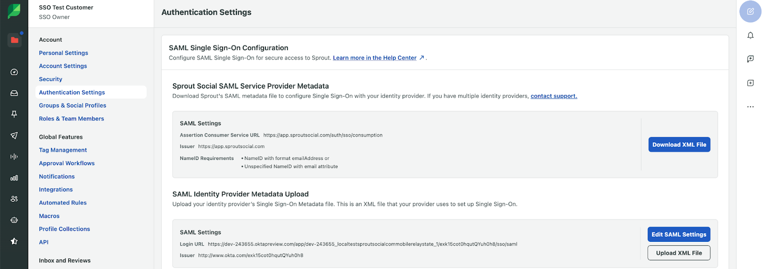The image size is (764, 269).
Task: Click the okta.com Issuer URL text
Action: click(251, 256)
